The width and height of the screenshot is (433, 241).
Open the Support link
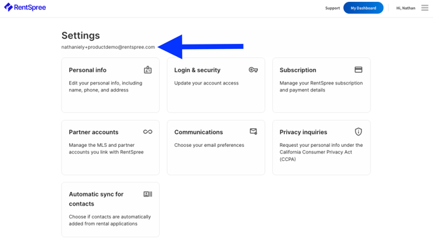[332, 8]
